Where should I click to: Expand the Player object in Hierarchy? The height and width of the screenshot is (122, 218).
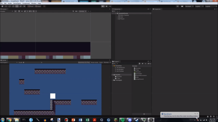(117, 19)
